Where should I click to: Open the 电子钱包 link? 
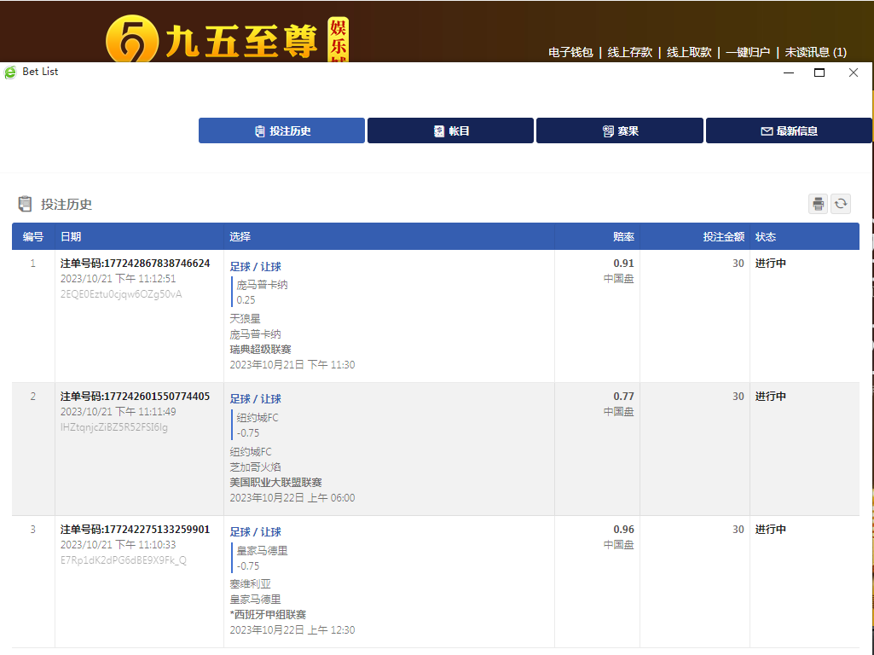[570, 52]
